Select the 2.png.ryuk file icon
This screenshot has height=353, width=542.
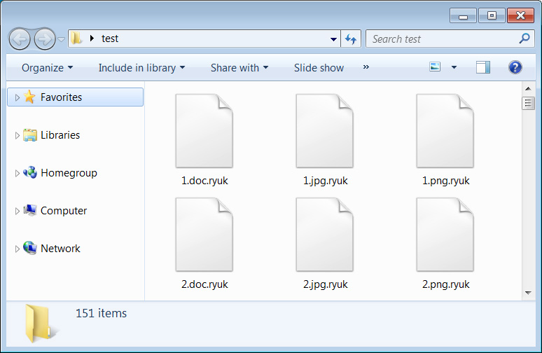445,235
